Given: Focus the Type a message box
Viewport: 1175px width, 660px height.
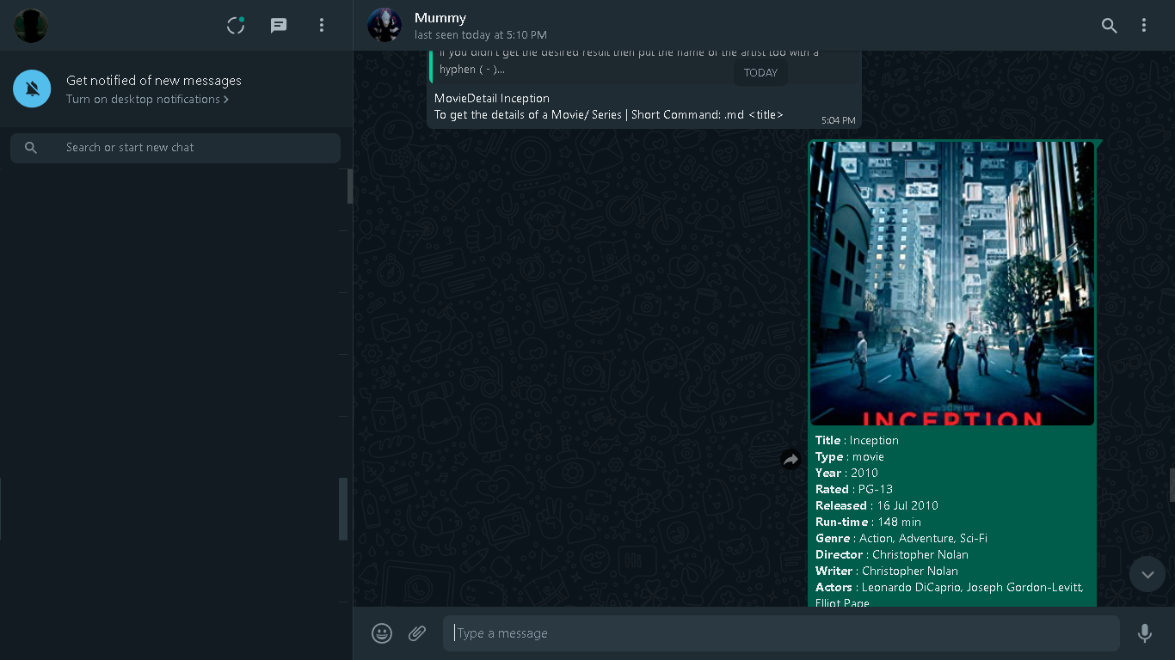Looking at the screenshot, I should [781, 633].
